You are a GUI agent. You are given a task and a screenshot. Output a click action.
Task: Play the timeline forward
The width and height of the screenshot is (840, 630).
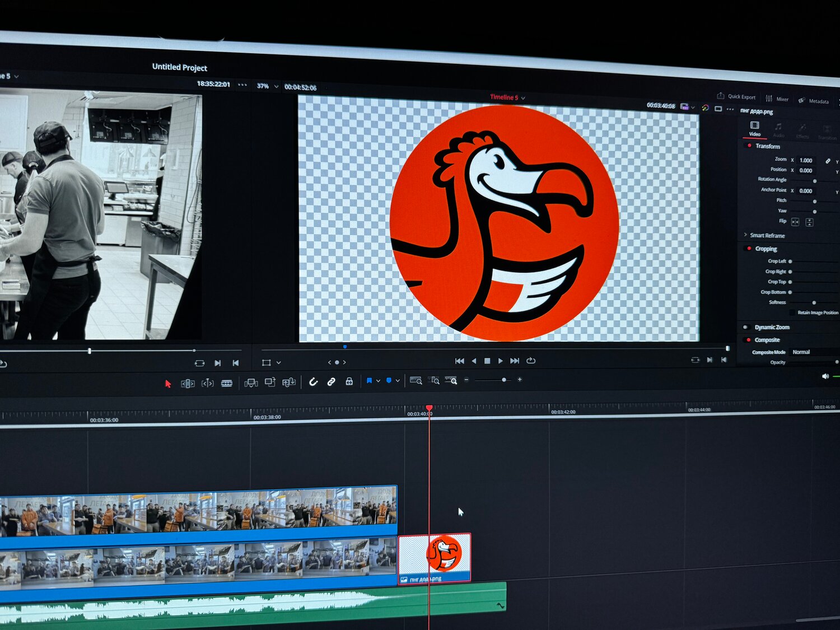pyautogui.click(x=501, y=361)
